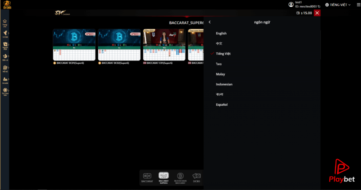The height and width of the screenshot is (190, 361).
Task: Choose ไทย Thai language
Action: [x=219, y=64]
